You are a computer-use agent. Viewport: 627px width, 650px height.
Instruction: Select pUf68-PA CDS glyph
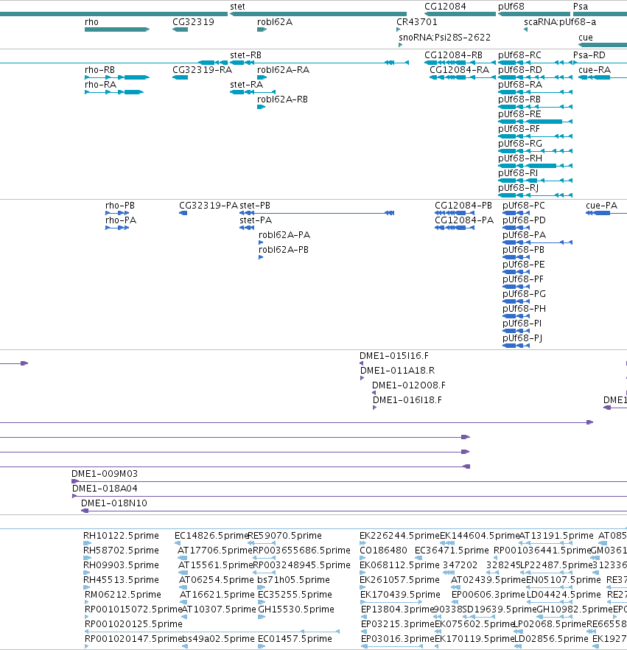point(538,242)
